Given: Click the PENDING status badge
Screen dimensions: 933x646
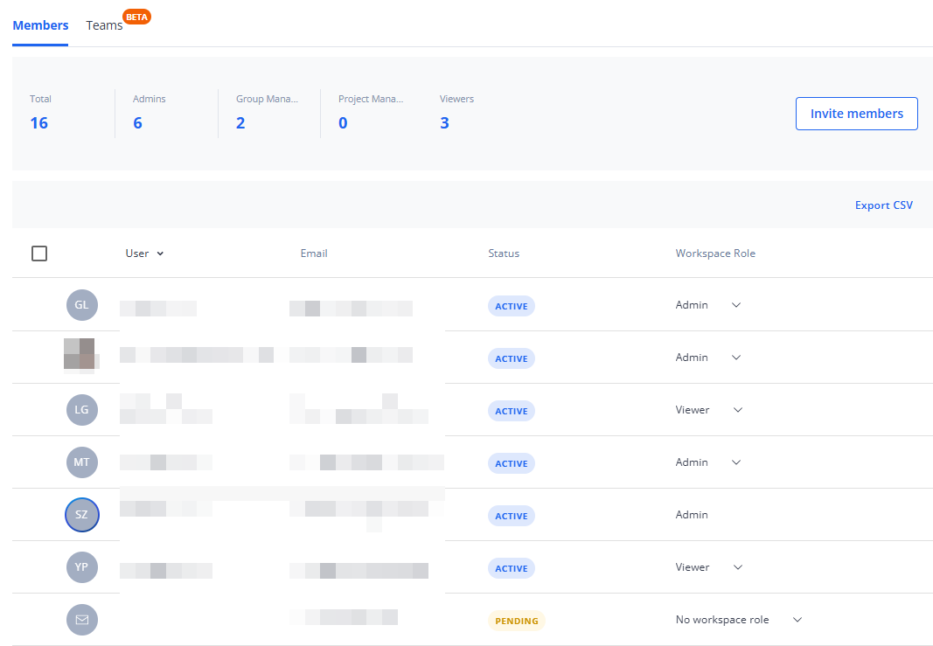Looking at the screenshot, I should tap(516, 621).
